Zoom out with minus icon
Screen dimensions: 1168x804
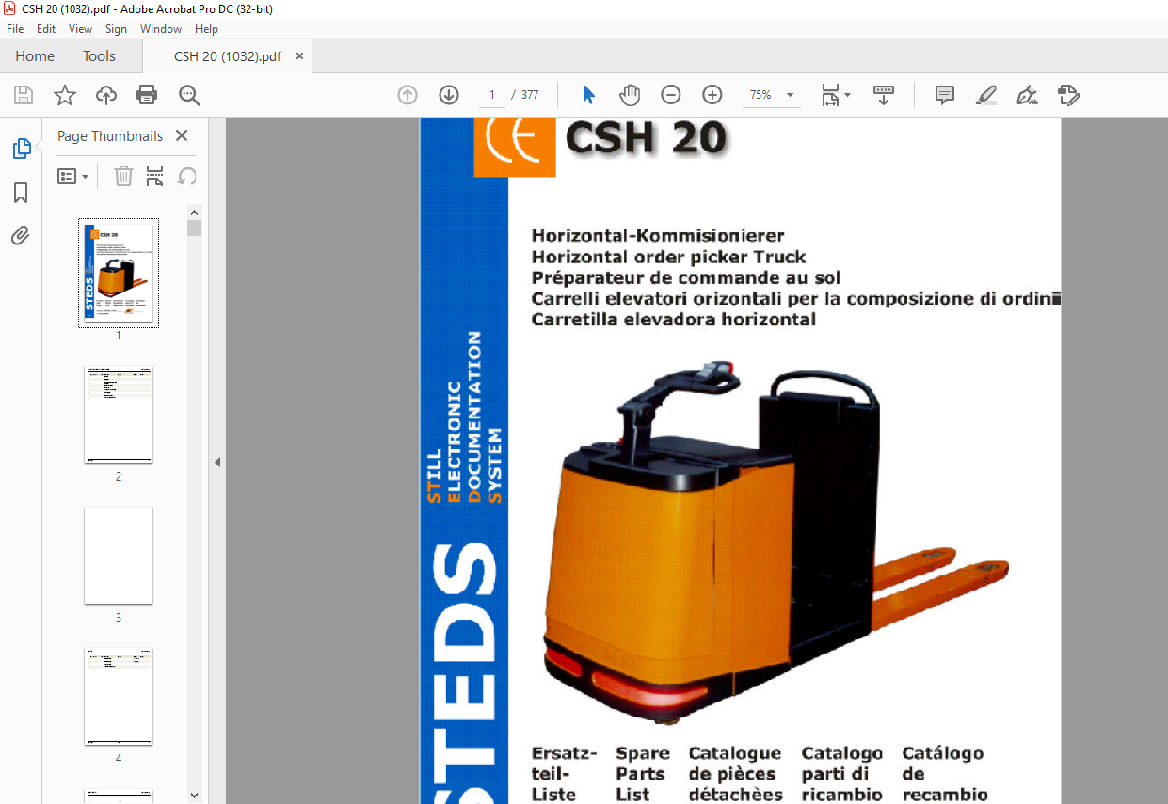tap(671, 95)
